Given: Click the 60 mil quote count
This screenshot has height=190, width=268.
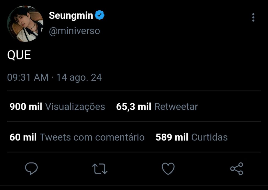Looking at the screenshot, I should [x=23, y=138].
